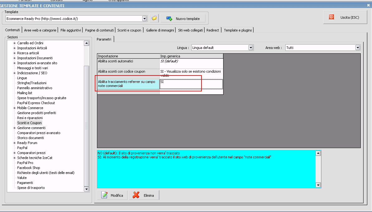372x212 pixels.
Task: Switch to Aree web e categorie tab
Action: coord(40,30)
